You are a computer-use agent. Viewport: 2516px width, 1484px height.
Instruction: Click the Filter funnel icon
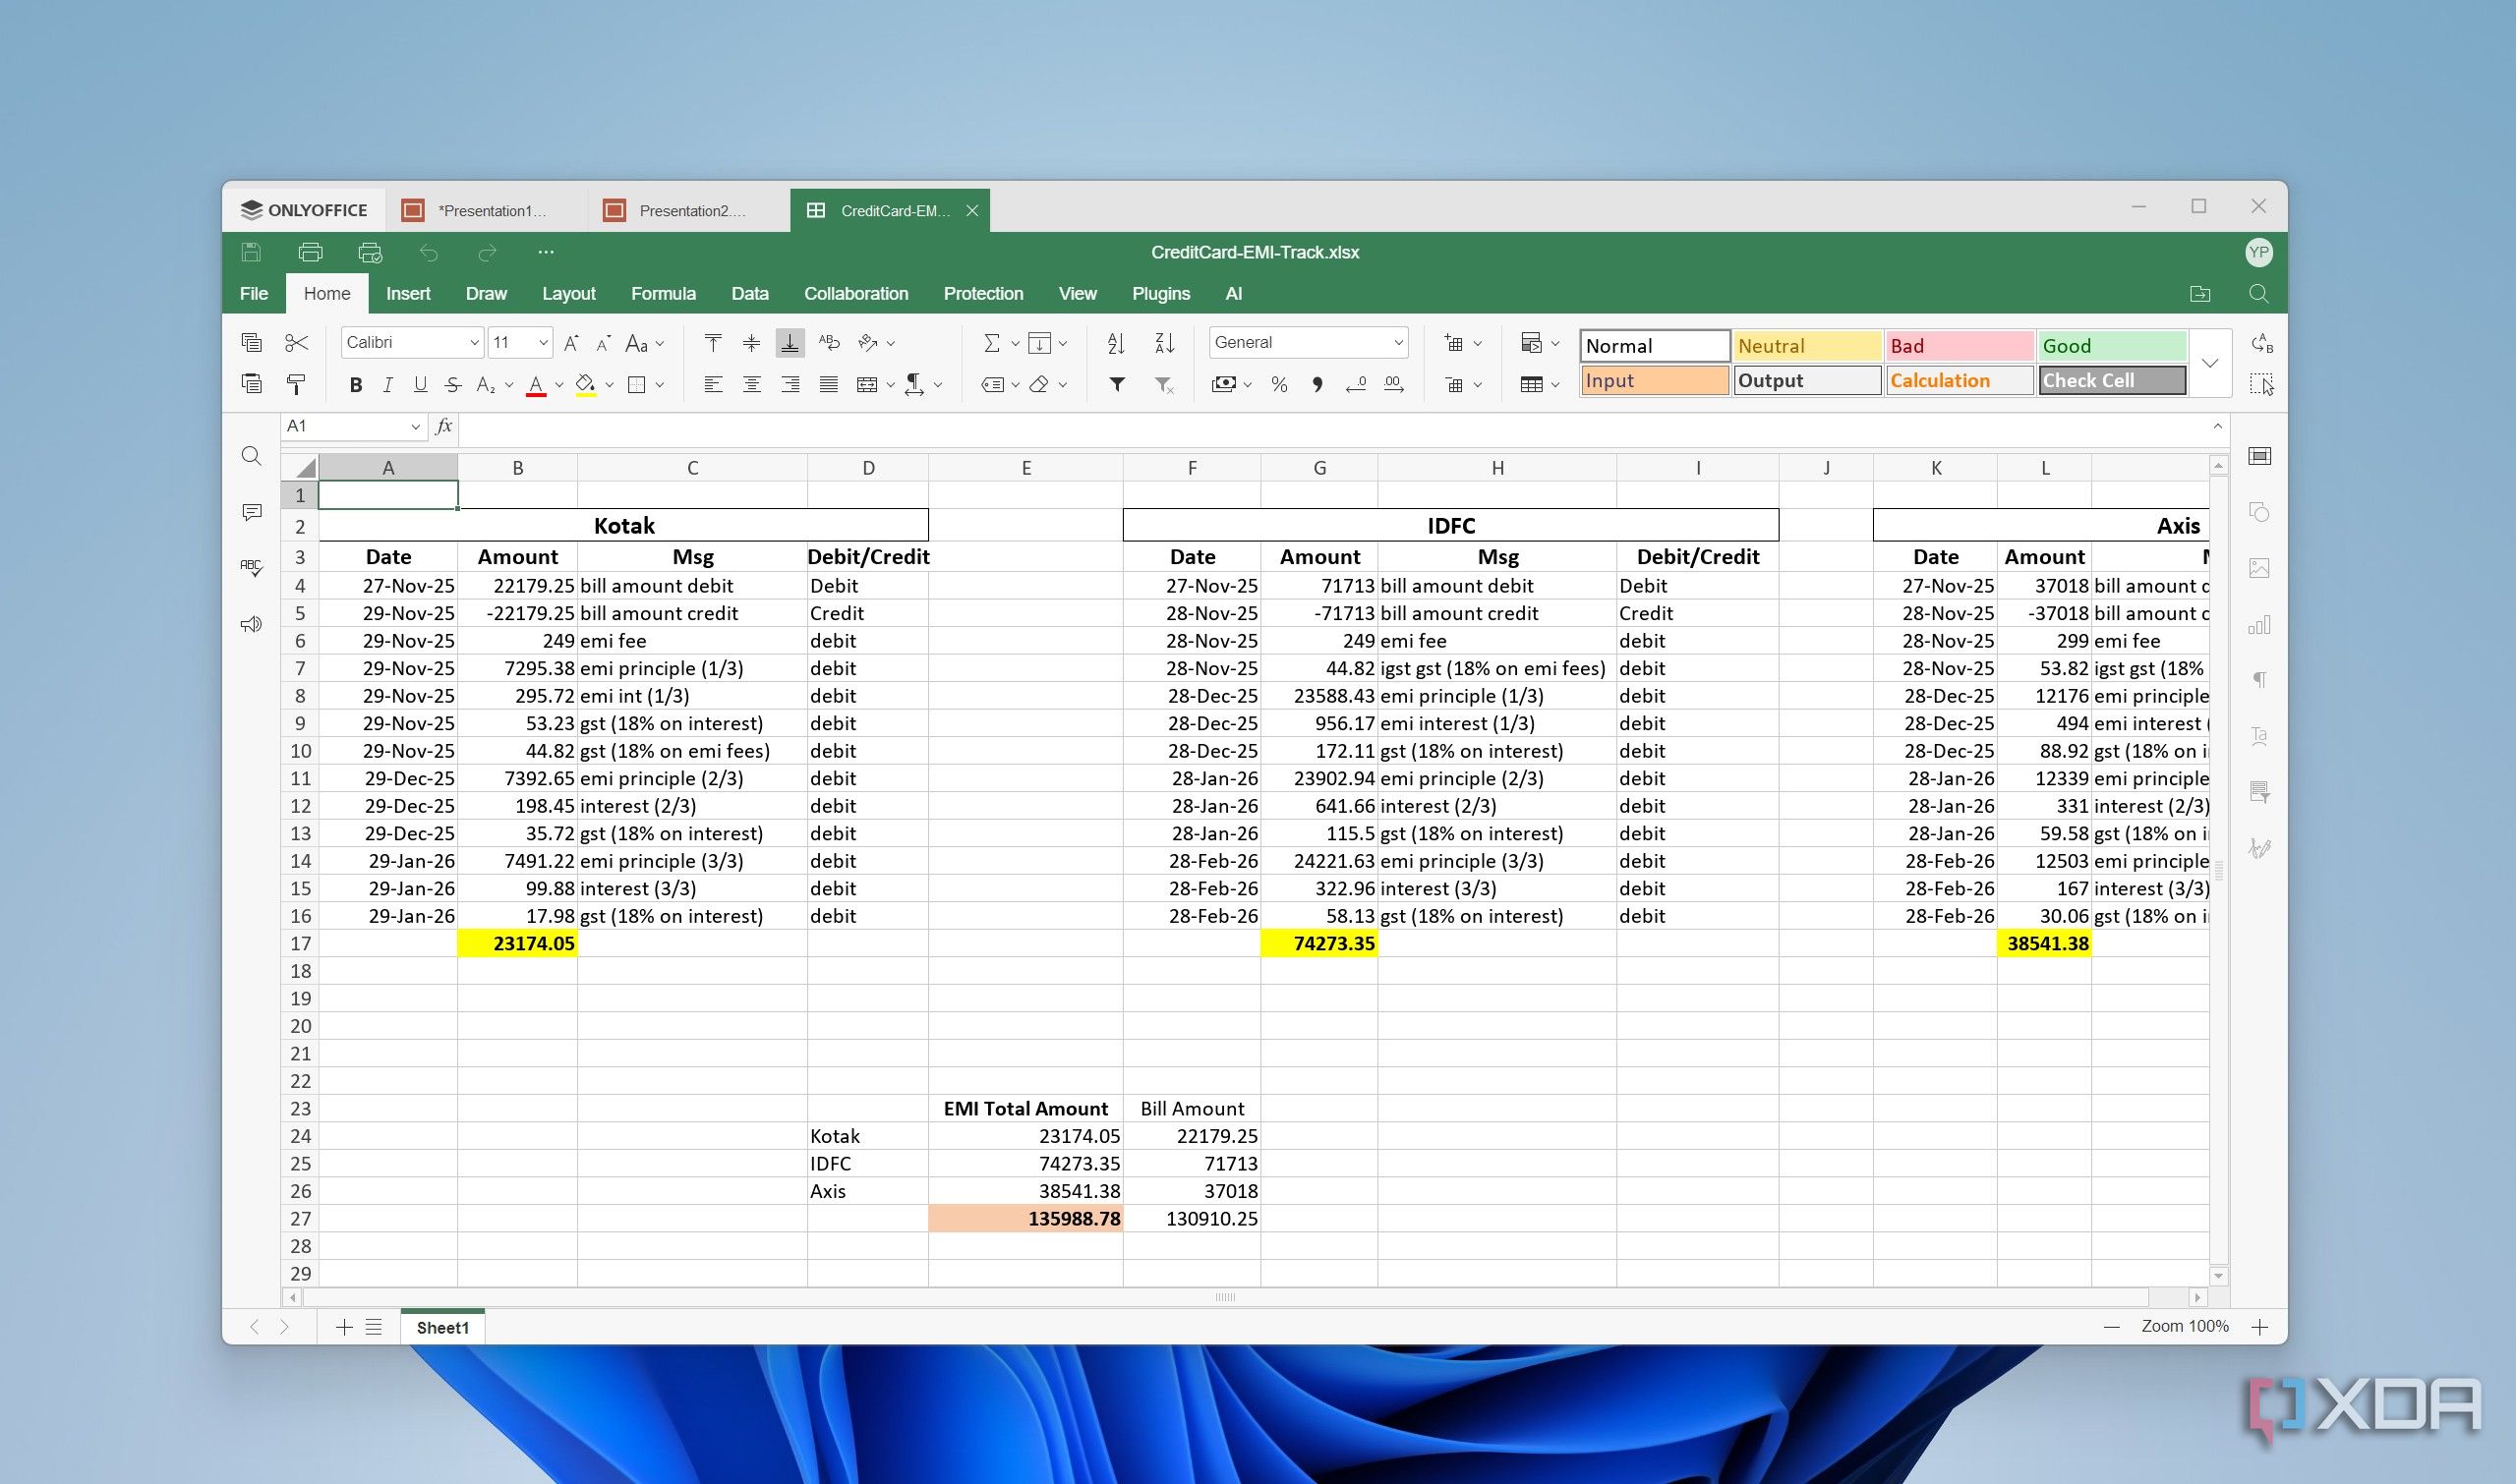click(x=1118, y=384)
